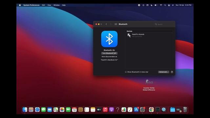Open Launchpad from the Dock

tap(31, 110)
